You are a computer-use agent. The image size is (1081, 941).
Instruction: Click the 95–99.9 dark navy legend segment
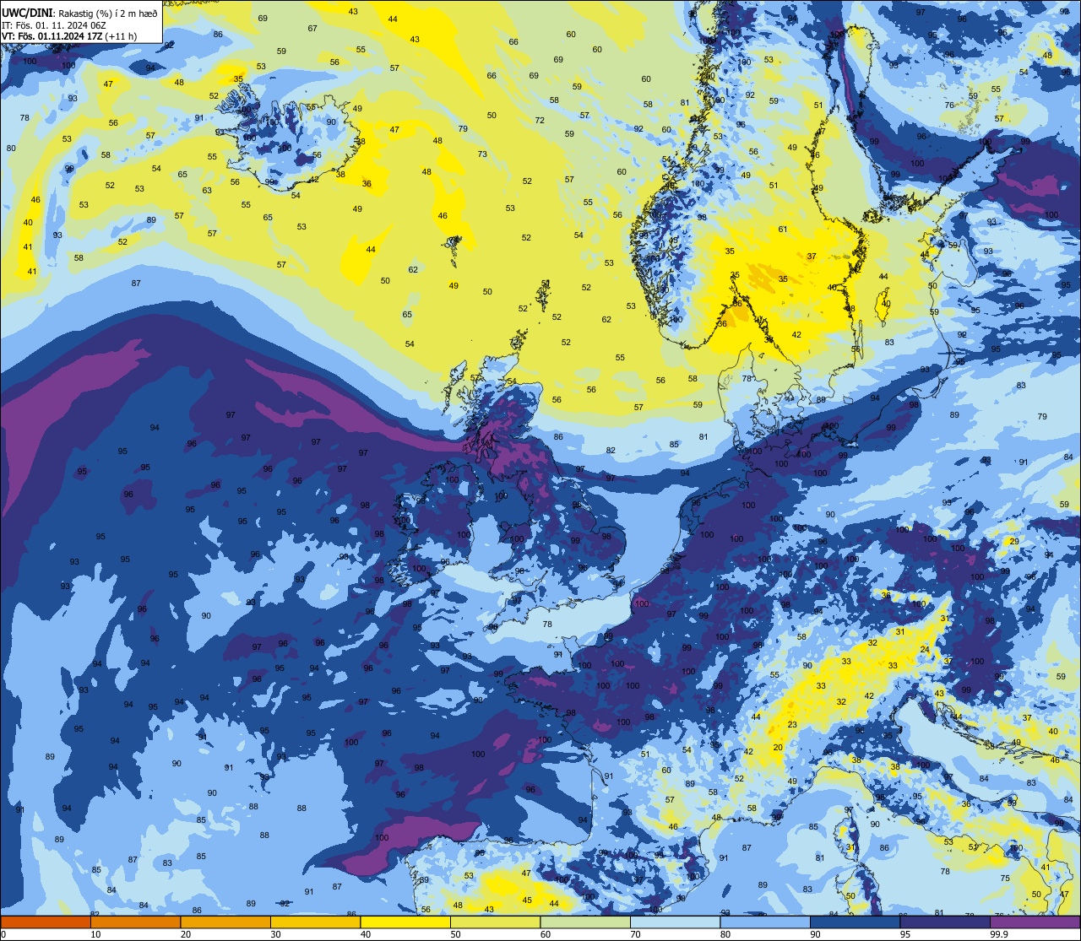(x=945, y=922)
